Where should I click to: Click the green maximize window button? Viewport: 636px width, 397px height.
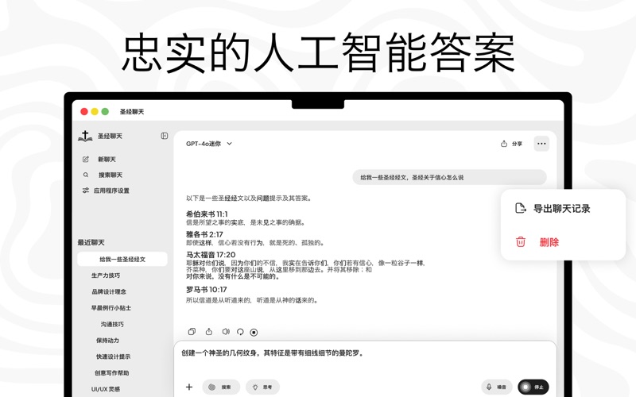(105, 111)
